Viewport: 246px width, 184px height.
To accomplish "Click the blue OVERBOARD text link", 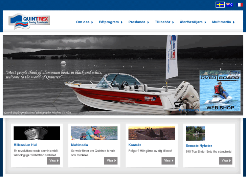I will click(189, 110).
